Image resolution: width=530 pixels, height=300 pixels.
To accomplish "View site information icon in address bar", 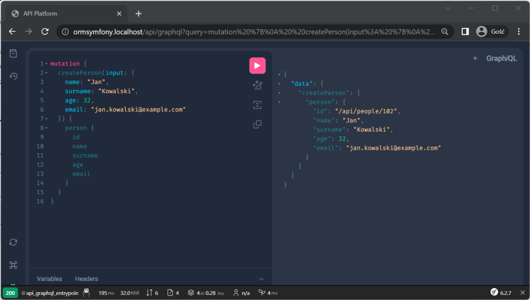I will [x=65, y=32].
